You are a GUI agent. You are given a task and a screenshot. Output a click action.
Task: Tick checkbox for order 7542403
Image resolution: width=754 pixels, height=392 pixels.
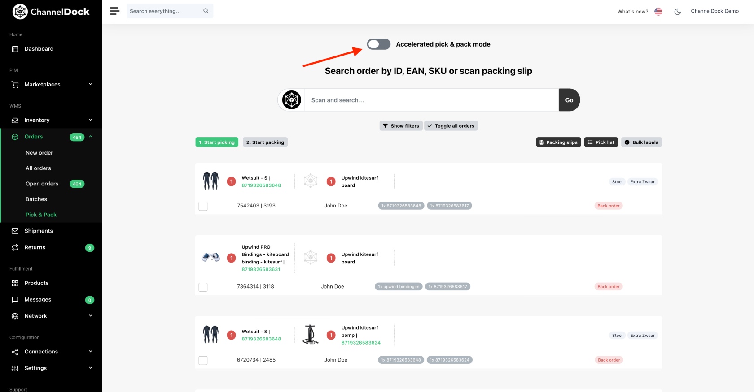pos(203,206)
